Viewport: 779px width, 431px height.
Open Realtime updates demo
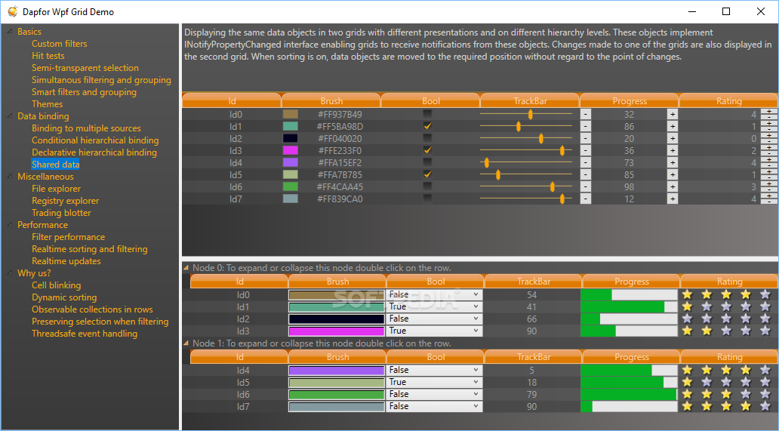66,260
